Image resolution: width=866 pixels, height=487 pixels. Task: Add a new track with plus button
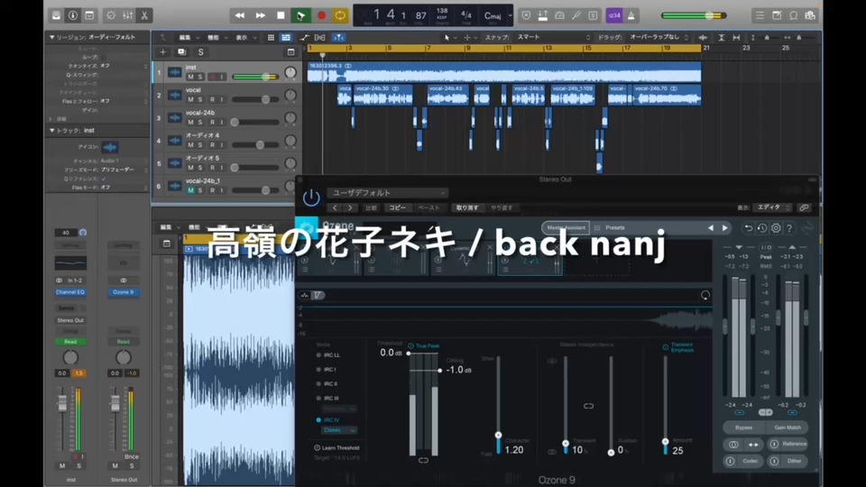point(163,52)
